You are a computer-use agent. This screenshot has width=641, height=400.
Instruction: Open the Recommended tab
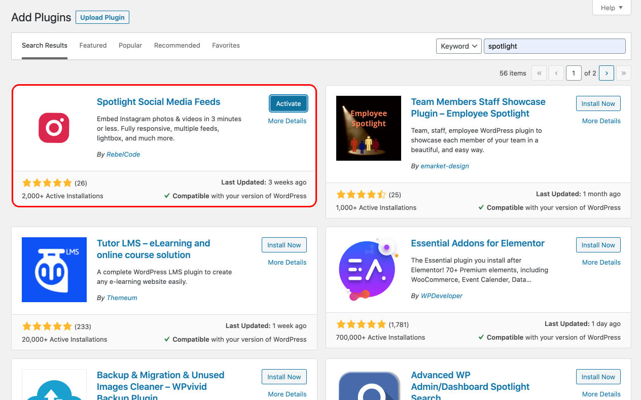177,46
